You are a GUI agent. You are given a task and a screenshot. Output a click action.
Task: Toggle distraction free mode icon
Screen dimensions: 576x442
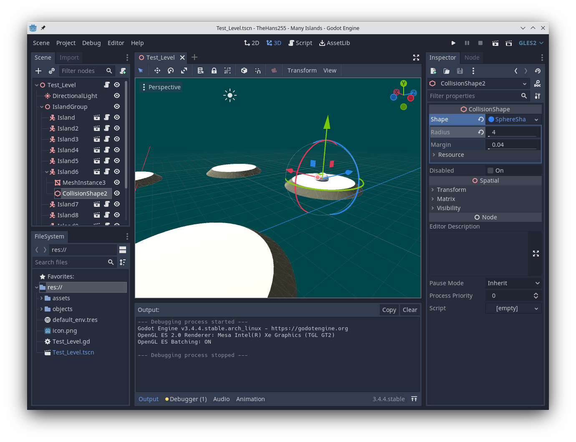click(x=416, y=58)
